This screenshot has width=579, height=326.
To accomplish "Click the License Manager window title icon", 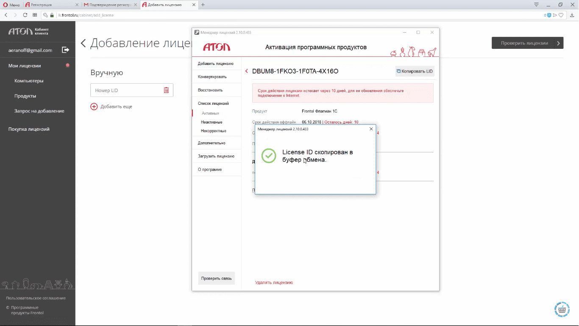I will 196,32.
